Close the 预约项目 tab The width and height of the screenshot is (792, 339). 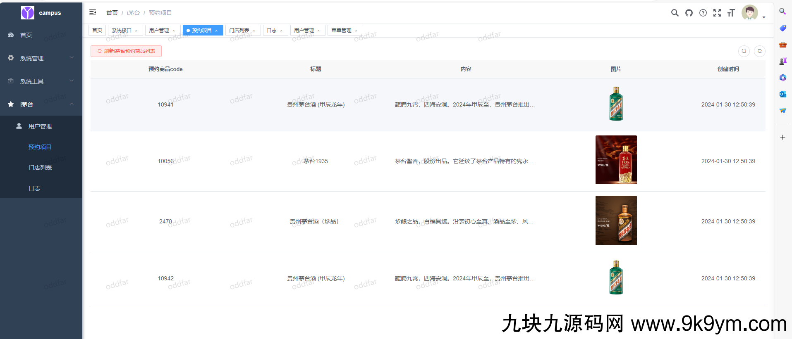pos(216,31)
